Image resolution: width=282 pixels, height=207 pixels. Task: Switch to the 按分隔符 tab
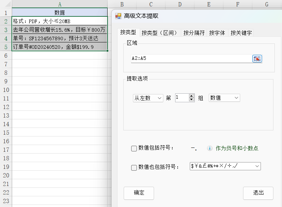click(194, 33)
